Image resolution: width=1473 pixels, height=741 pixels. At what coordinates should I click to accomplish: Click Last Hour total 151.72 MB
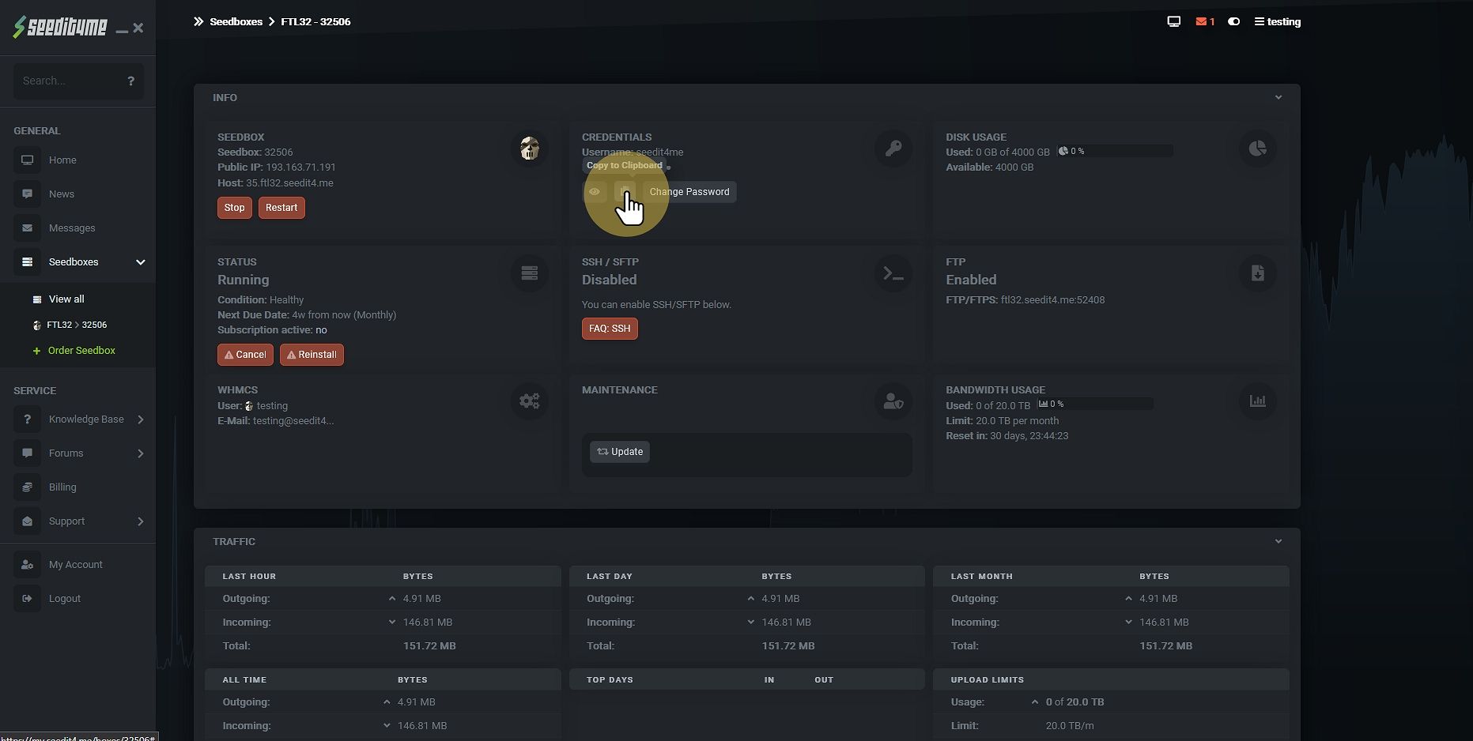429,645
